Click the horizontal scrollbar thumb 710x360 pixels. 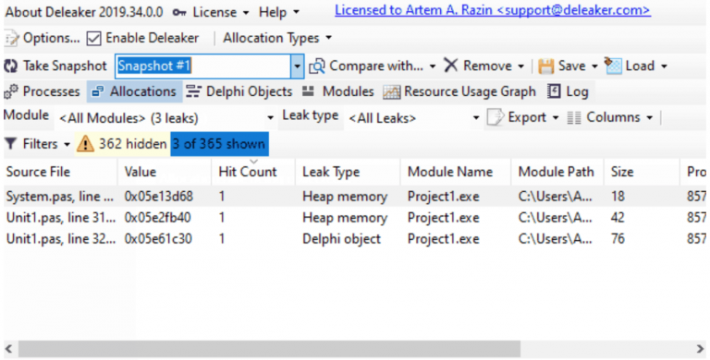(269, 349)
